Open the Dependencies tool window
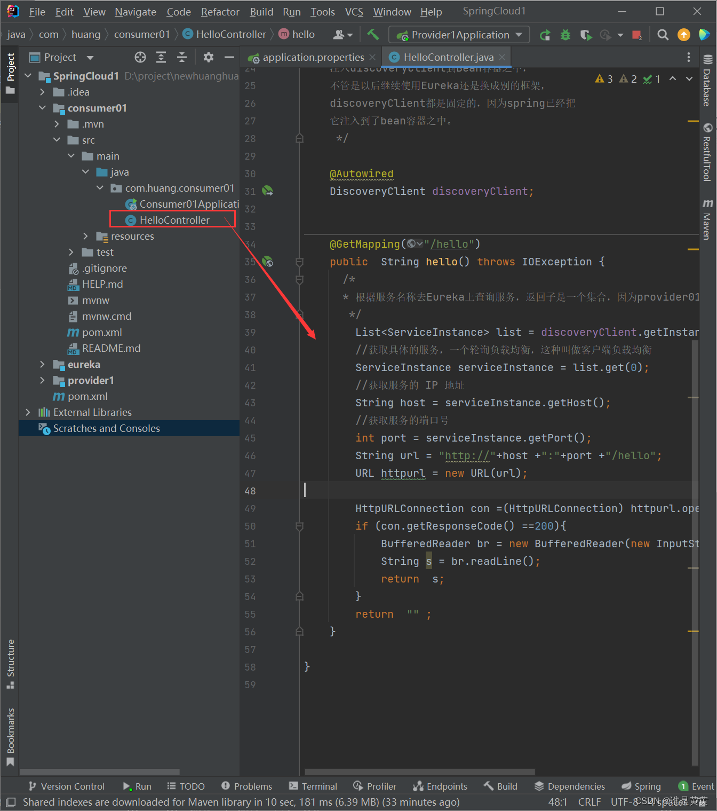This screenshot has width=717, height=811. pyautogui.click(x=570, y=786)
